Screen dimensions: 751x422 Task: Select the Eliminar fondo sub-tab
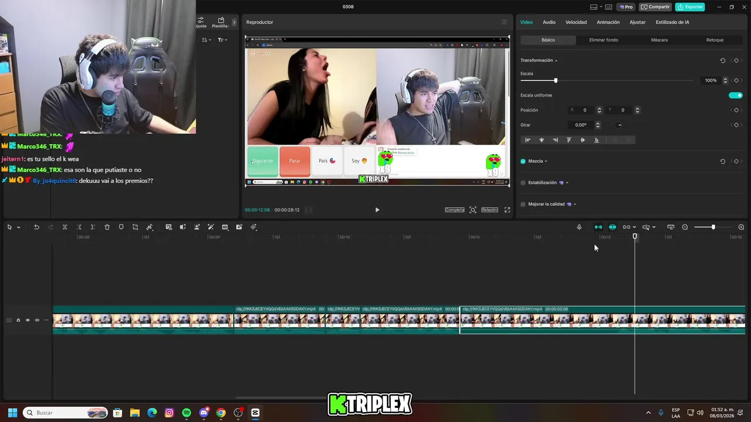pos(603,40)
